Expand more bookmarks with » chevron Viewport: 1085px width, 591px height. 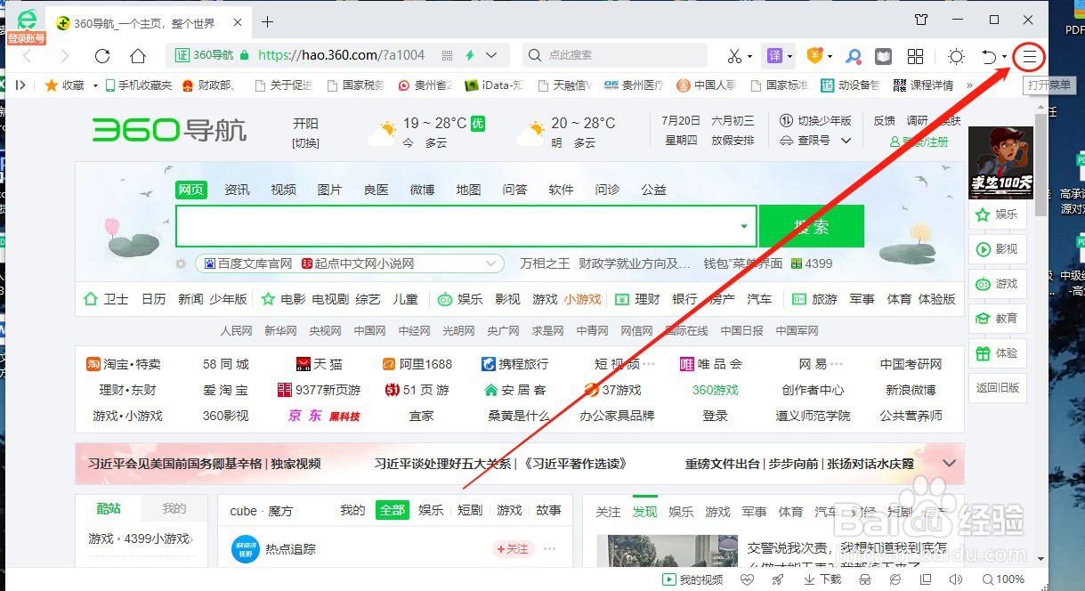tap(969, 85)
